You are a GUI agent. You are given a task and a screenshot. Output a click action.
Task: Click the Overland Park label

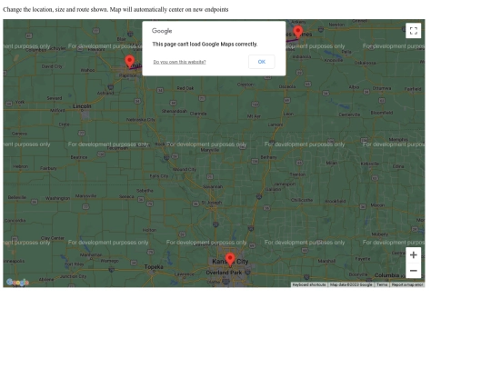tap(224, 273)
